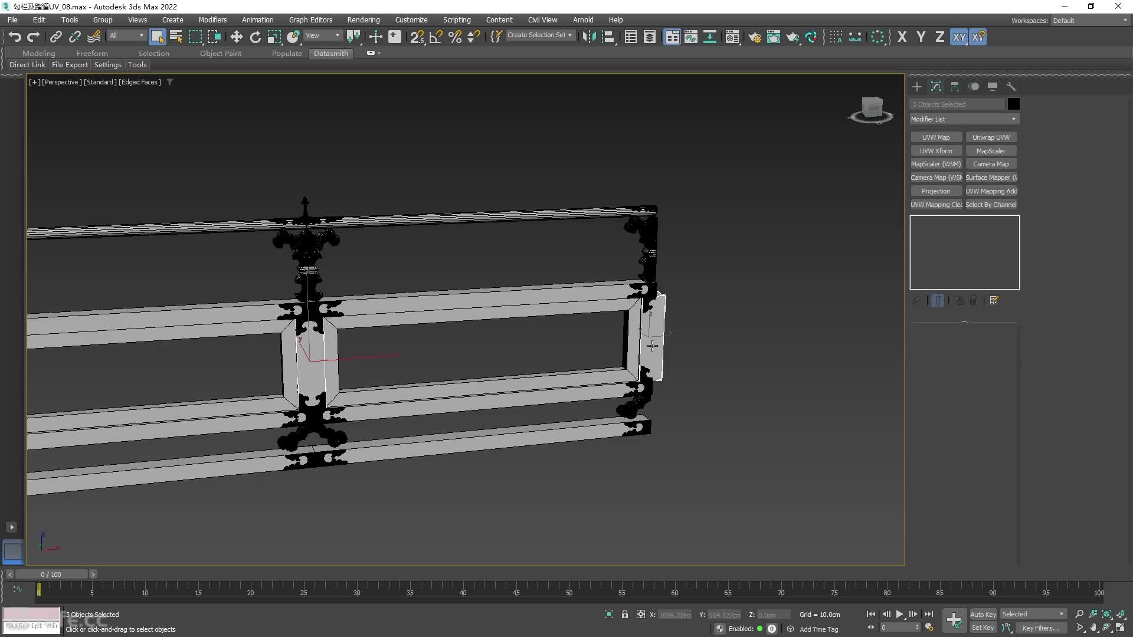
Task: Open the key mode Selected dropdown
Action: 1033,614
